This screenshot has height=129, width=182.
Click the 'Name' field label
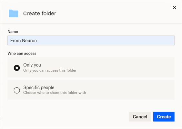(x=13, y=32)
